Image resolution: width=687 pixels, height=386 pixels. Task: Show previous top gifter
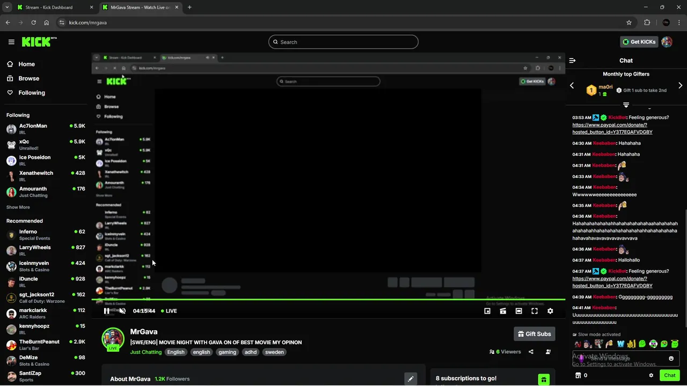pyautogui.click(x=572, y=86)
